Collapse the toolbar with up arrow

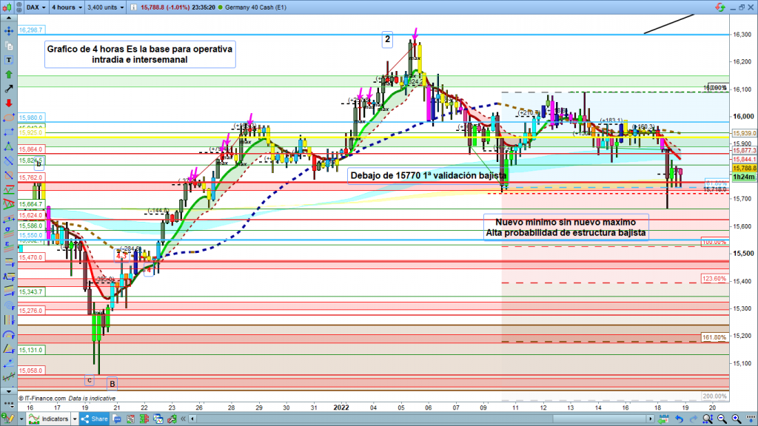(x=7, y=18)
